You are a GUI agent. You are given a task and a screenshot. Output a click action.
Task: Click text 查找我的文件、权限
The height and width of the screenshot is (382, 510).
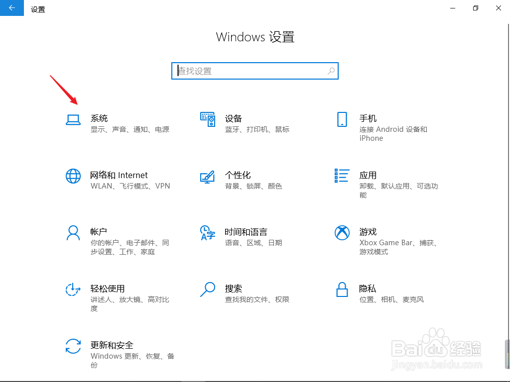[257, 299]
